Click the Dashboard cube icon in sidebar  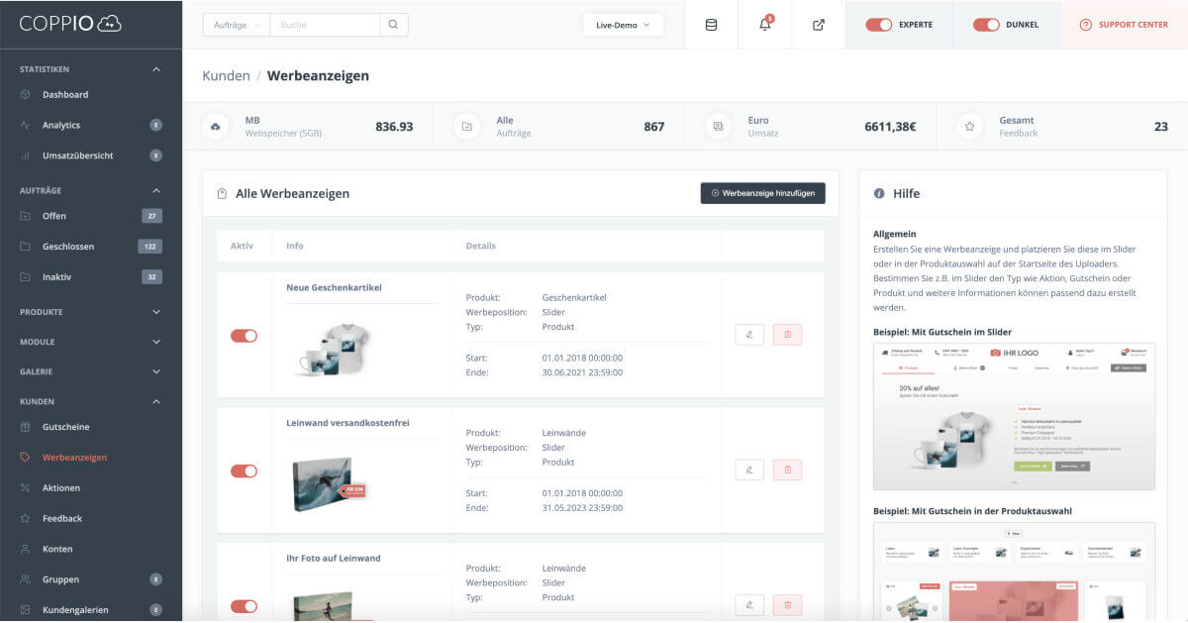[x=25, y=95]
